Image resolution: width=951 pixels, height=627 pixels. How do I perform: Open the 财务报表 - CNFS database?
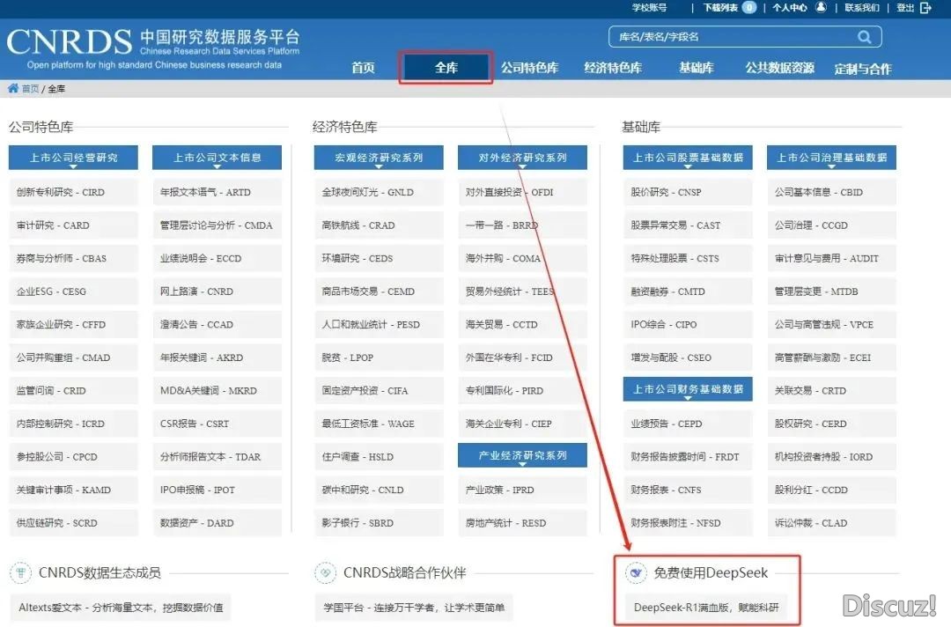pos(688,490)
